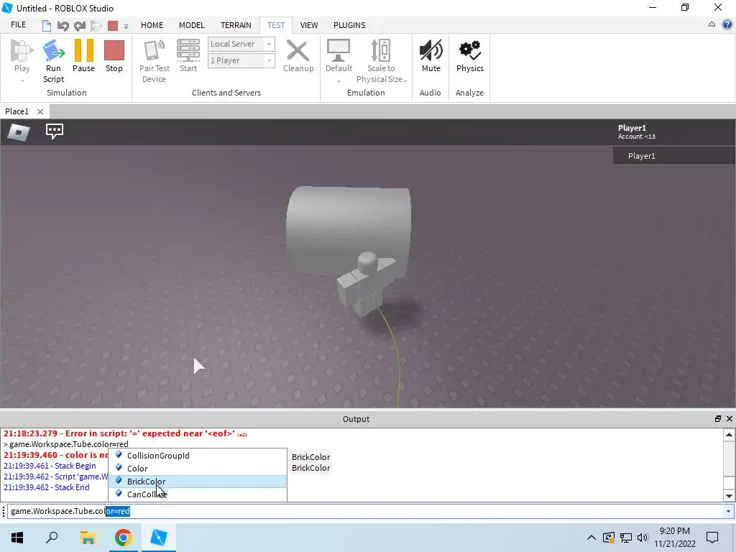Close the Place1 tab
736x552 pixels.
(40, 111)
